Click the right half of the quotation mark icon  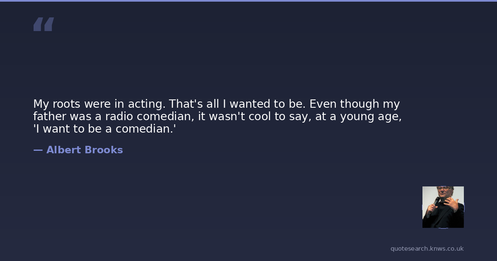coord(49,24)
